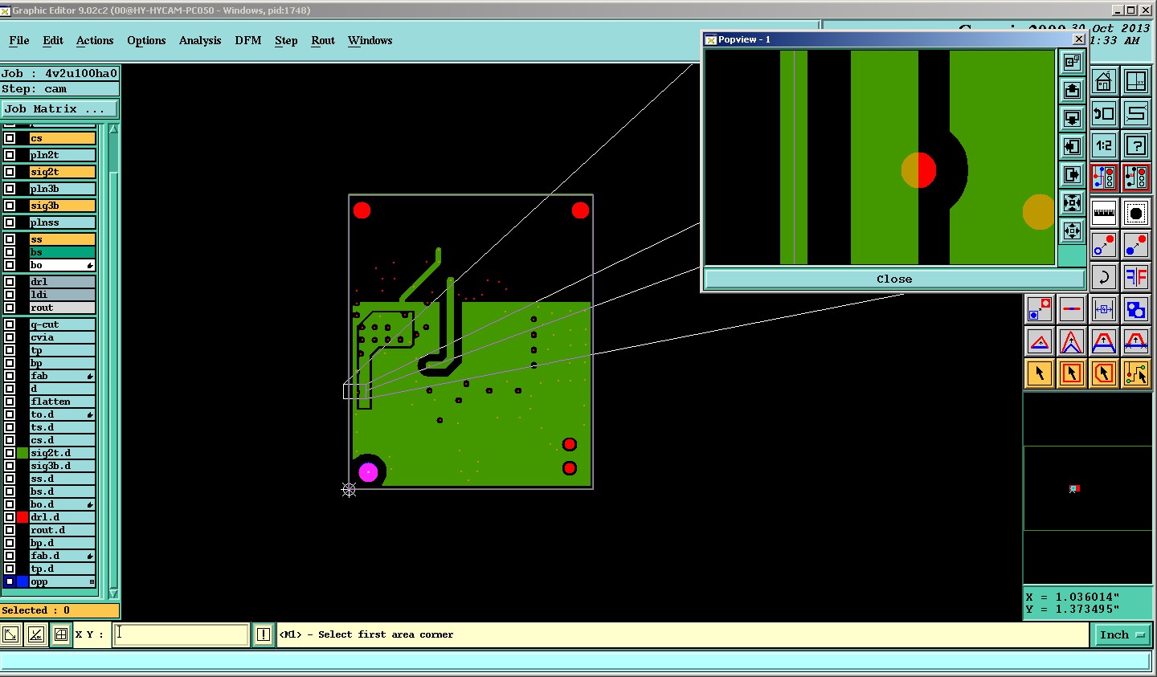
Task: Select the net select arrow tool
Action: click(1136, 373)
